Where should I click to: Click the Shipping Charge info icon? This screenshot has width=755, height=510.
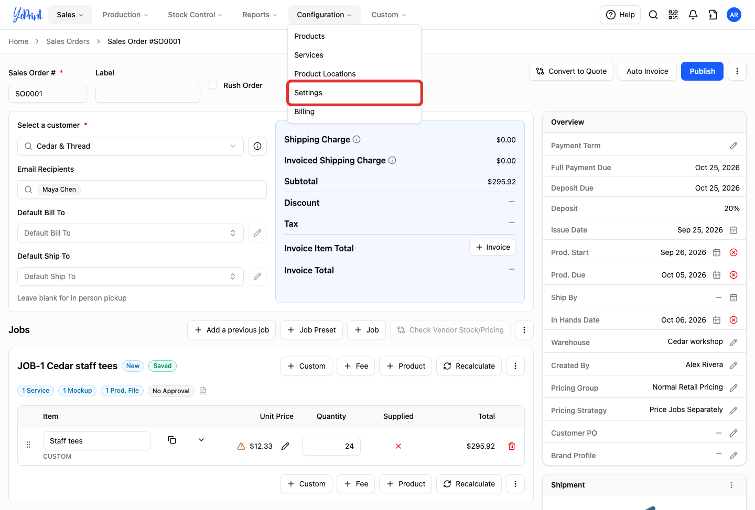357,139
